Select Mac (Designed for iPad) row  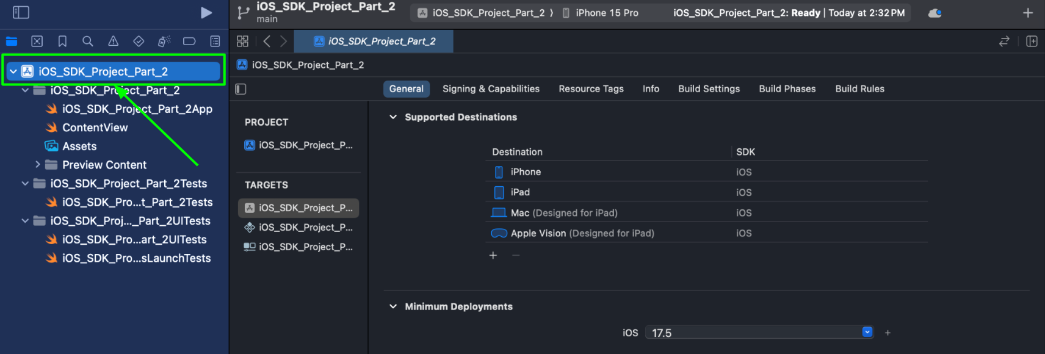707,213
